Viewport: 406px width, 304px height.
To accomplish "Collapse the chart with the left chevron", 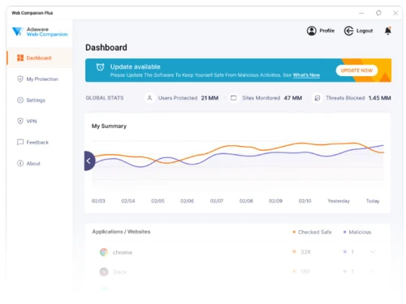I will coord(89,161).
